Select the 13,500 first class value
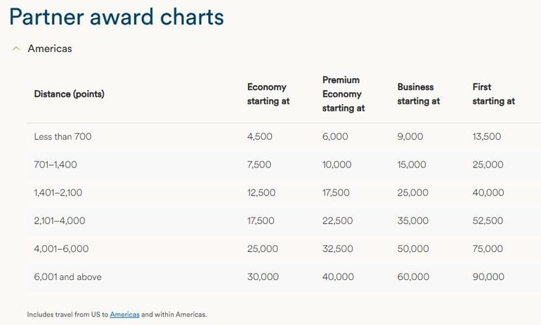The height and width of the screenshot is (325, 541). pos(487,136)
